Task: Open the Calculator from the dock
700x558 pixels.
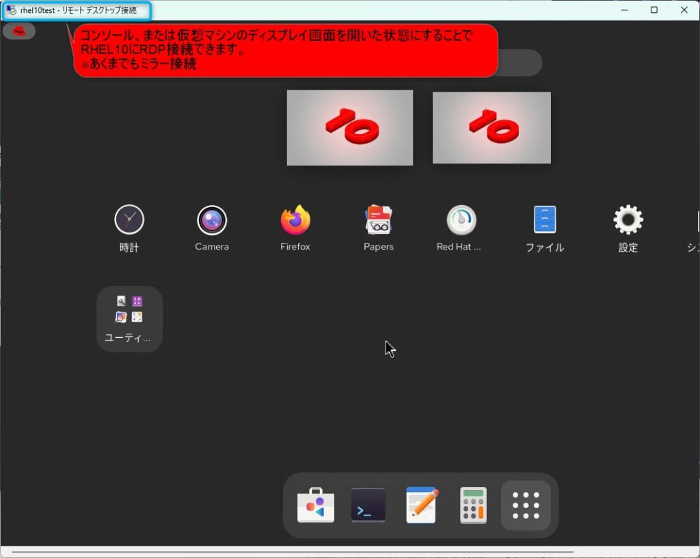Action: click(472, 505)
